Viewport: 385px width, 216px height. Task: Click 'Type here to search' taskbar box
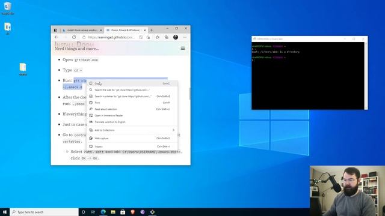tap(44, 212)
